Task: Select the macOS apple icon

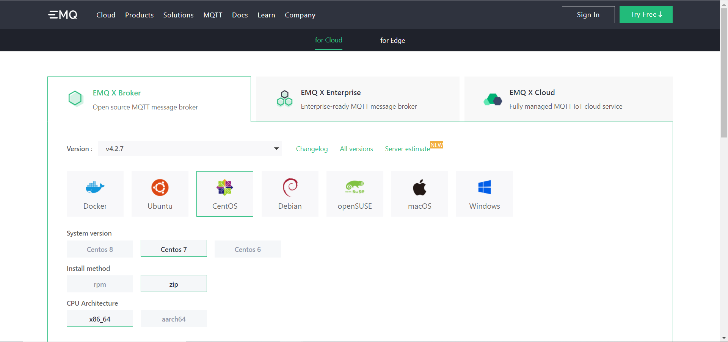Action: [420, 187]
